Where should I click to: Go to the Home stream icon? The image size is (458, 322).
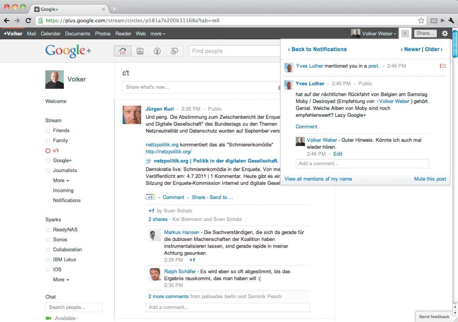(122, 51)
